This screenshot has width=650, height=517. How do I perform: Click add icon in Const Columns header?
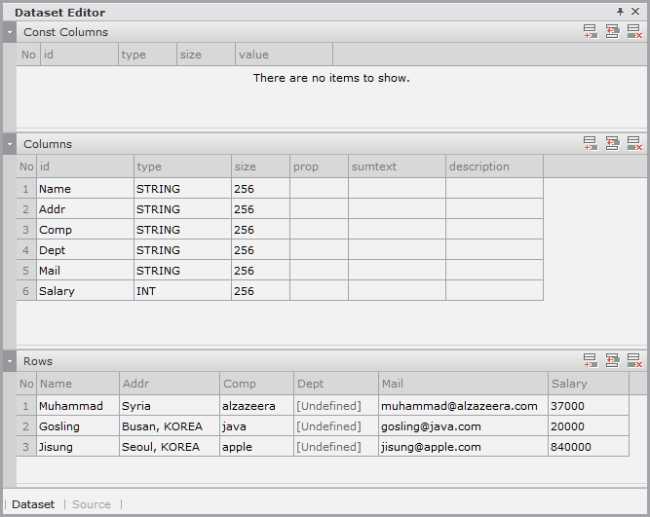(591, 32)
